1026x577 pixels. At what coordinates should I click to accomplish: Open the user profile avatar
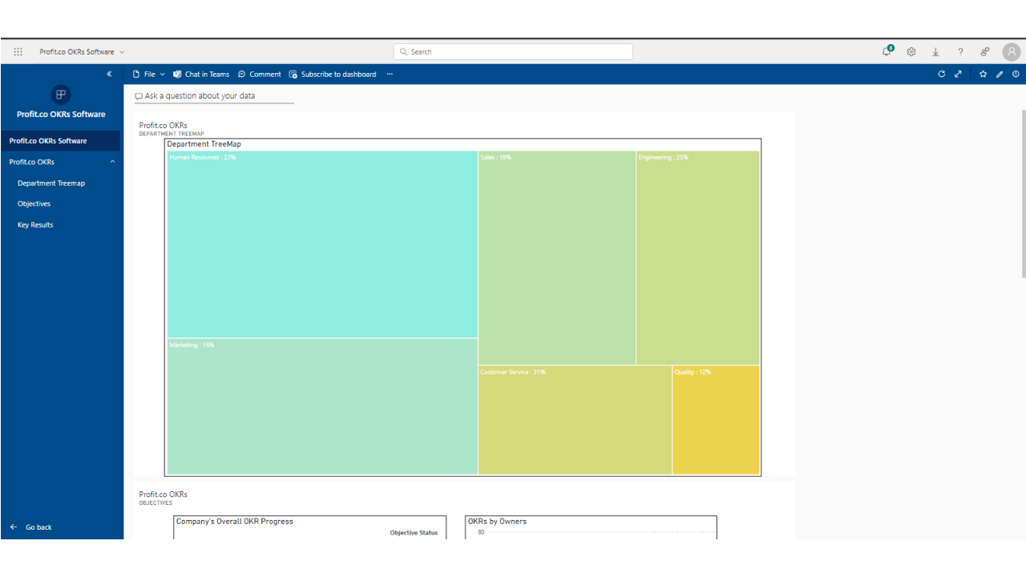tap(1012, 52)
